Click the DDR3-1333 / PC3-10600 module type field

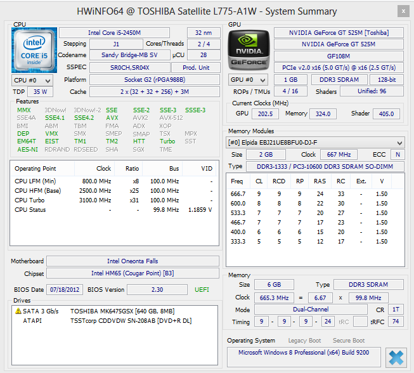tap(325, 166)
